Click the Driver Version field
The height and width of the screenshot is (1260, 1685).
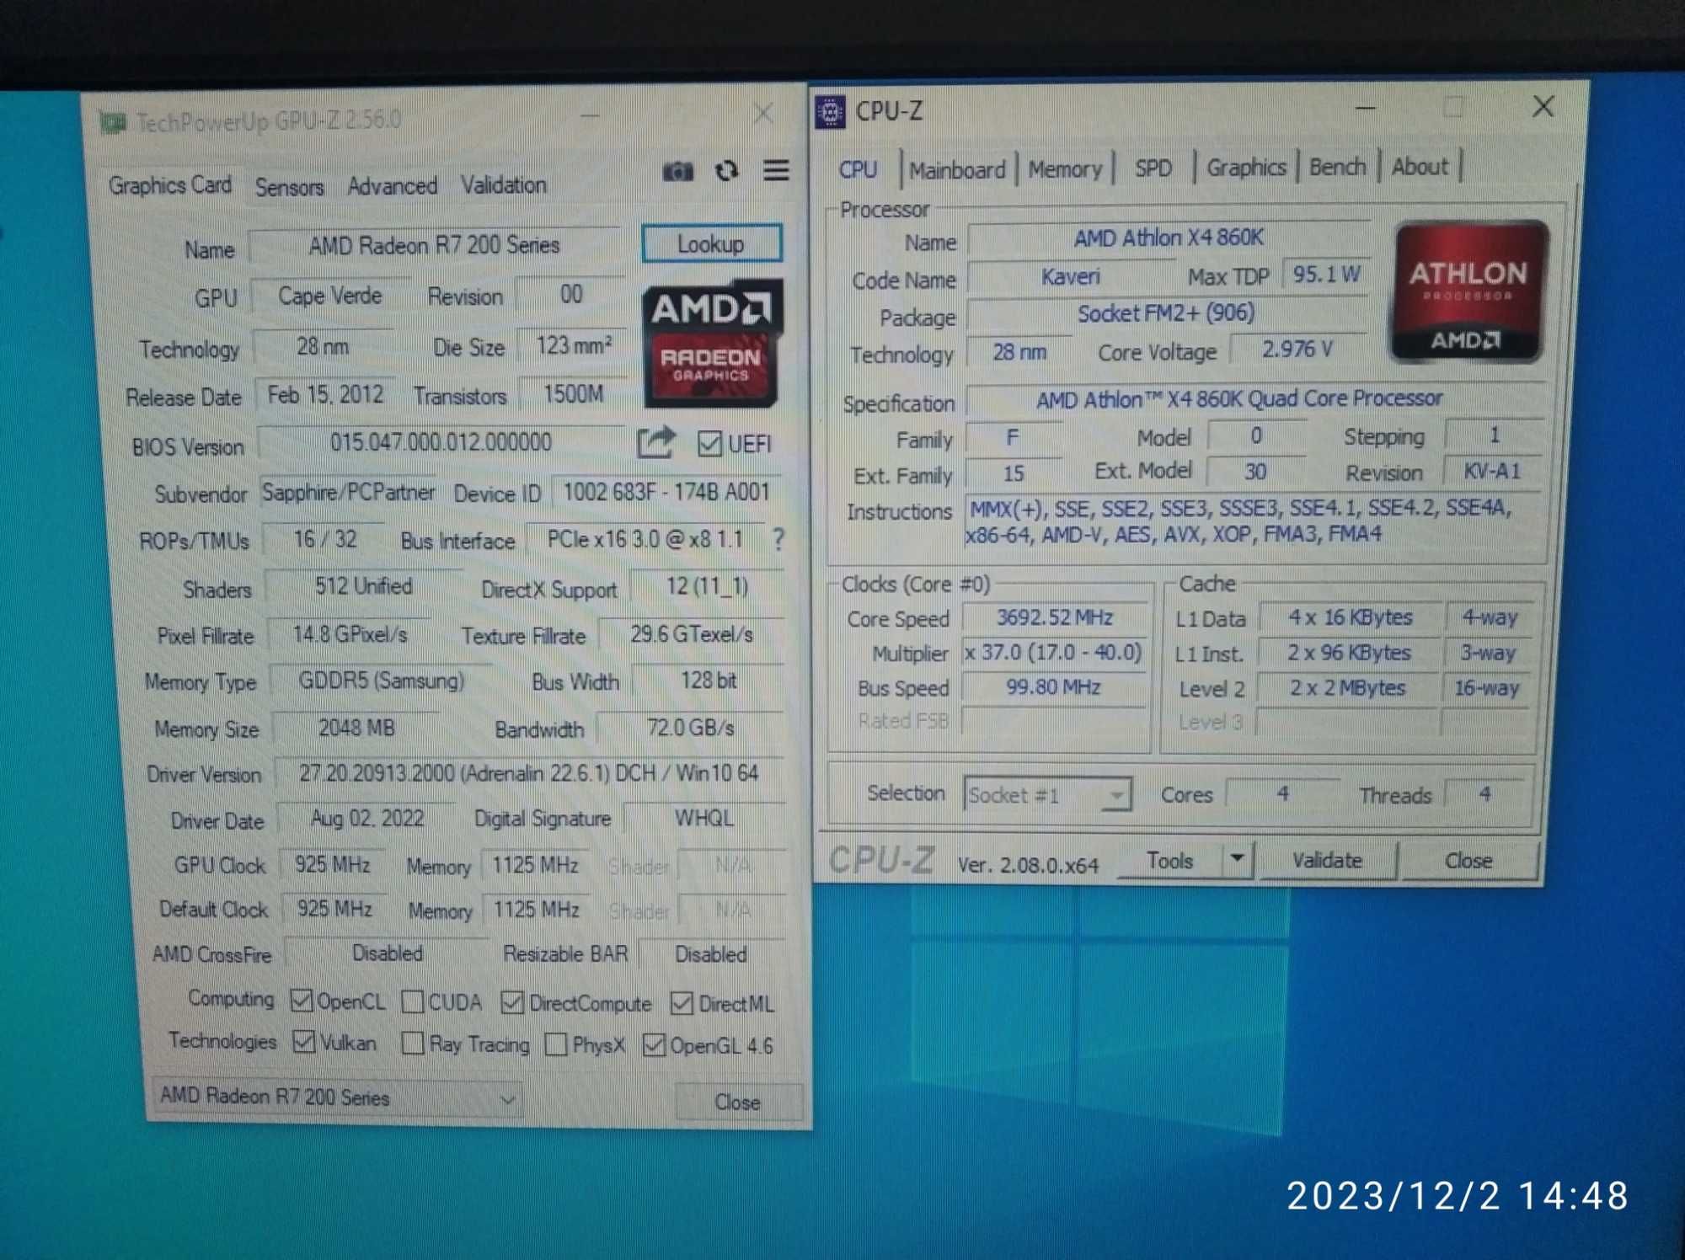click(x=529, y=773)
